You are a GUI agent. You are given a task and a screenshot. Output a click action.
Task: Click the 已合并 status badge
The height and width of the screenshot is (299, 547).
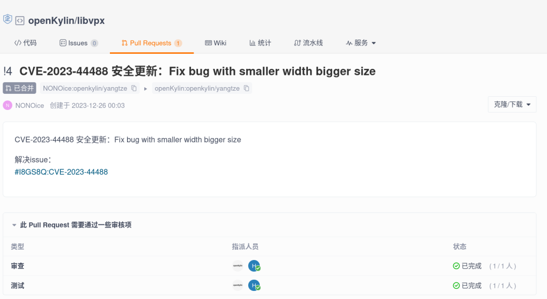click(20, 88)
